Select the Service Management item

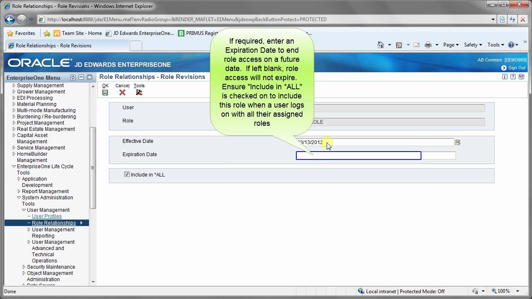click(x=41, y=147)
